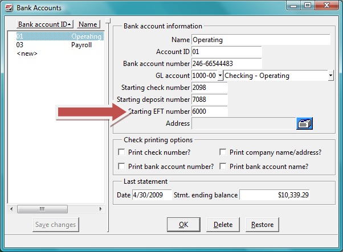
Task: Click the Stmt. ending balance field
Action: click(x=275, y=195)
